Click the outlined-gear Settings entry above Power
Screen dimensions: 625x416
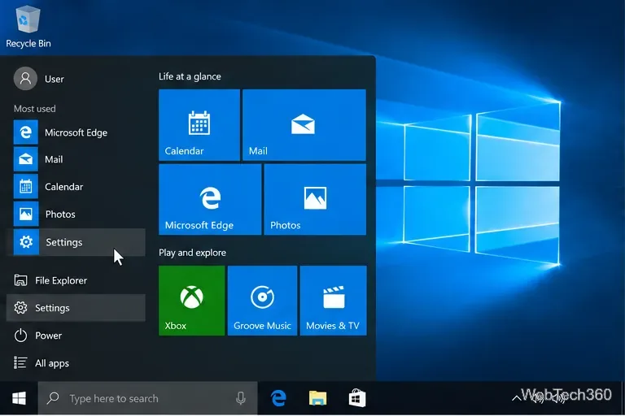point(76,308)
